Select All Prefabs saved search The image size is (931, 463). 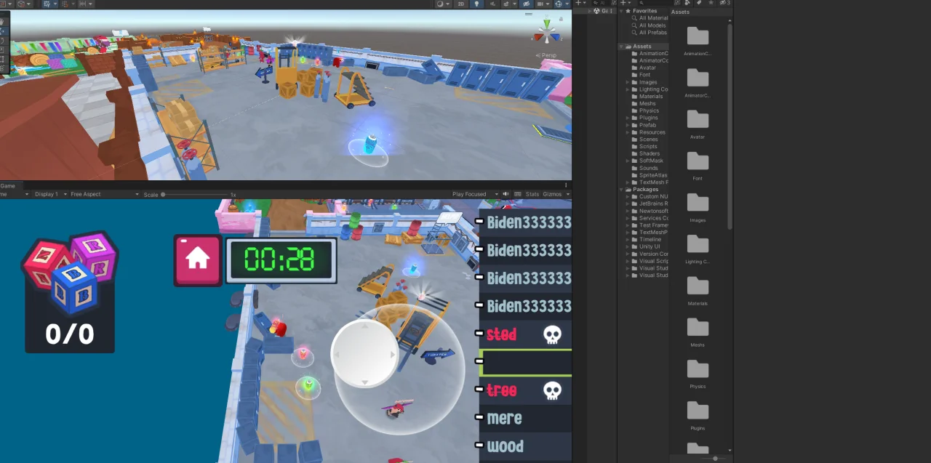point(652,33)
